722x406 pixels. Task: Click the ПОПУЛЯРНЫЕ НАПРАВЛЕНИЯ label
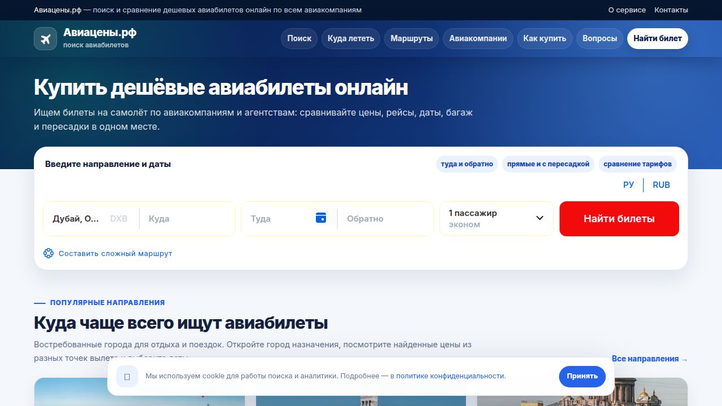click(x=107, y=303)
